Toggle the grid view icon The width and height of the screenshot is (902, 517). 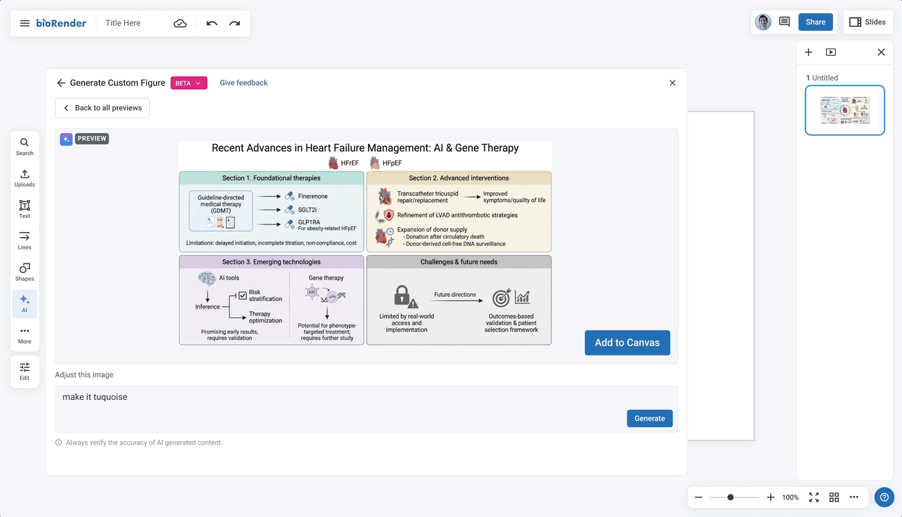(x=834, y=497)
